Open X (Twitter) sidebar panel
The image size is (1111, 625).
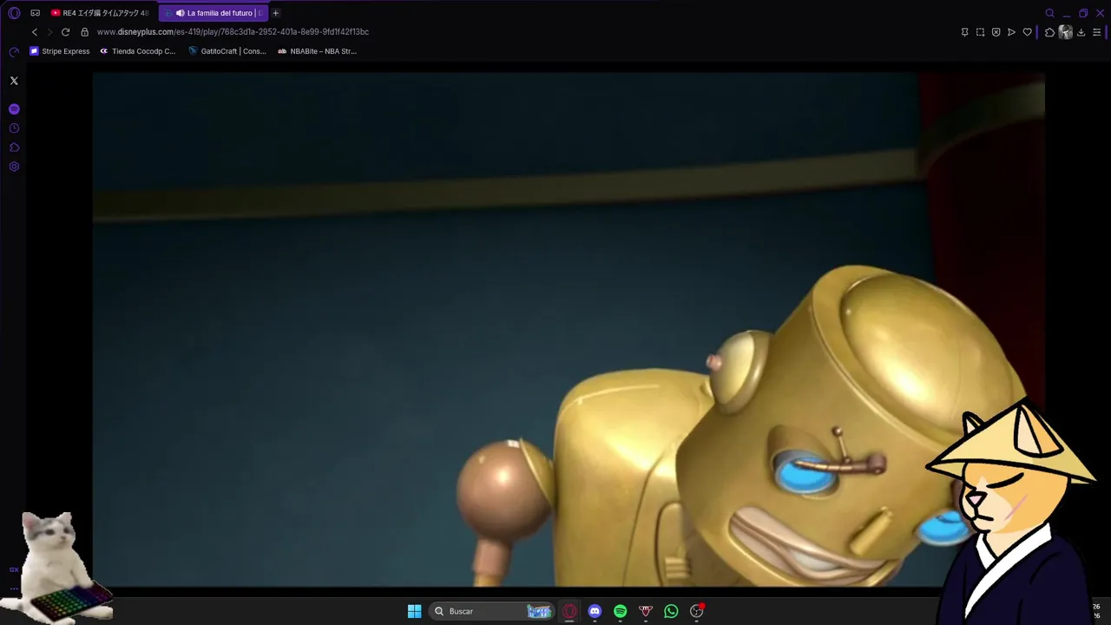click(14, 81)
